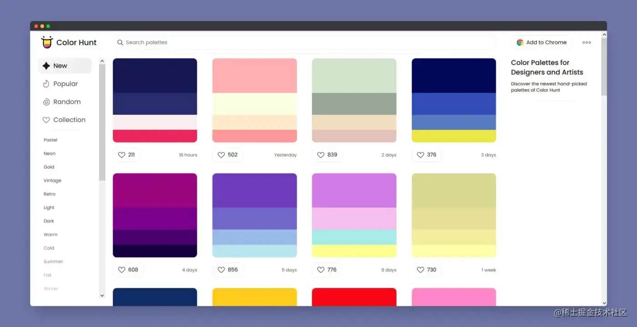Click the Search palettes input field

pyautogui.click(x=305, y=42)
